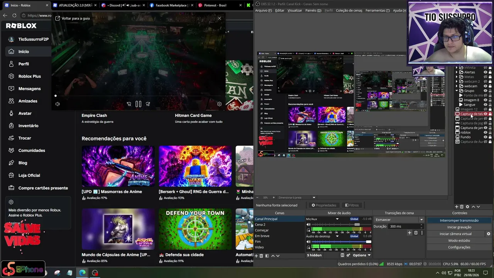Open OBS Coleção de cenas menu
Image resolution: width=494 pixels, height=278 pixels.
point(349,10)
